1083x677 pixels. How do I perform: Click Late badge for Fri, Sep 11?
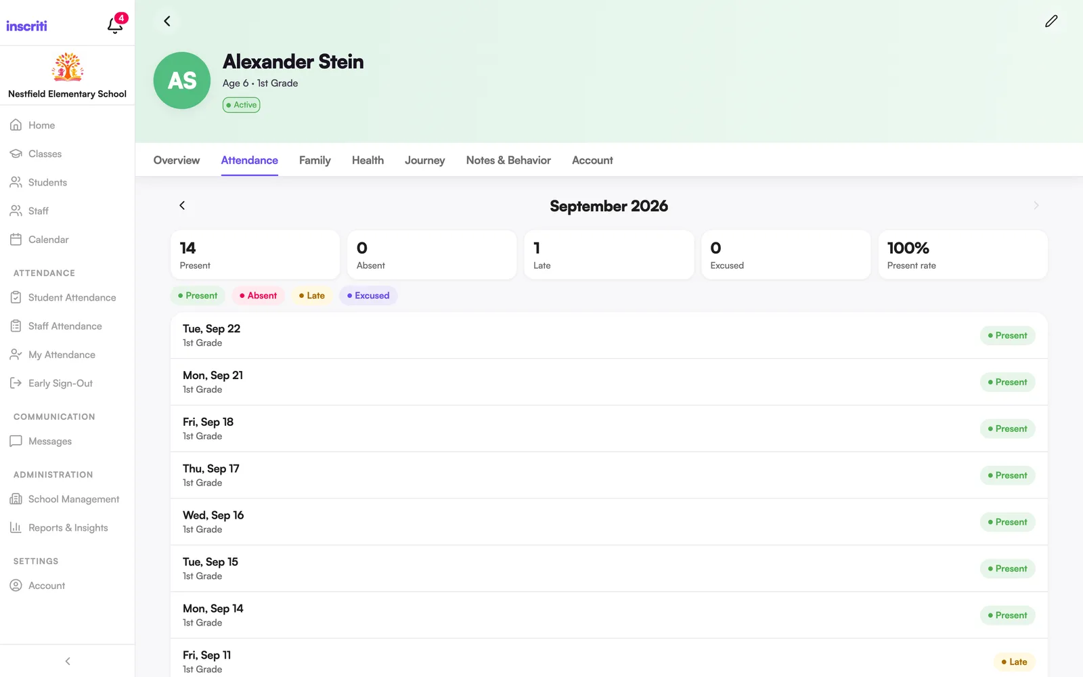coord(1015,661)
